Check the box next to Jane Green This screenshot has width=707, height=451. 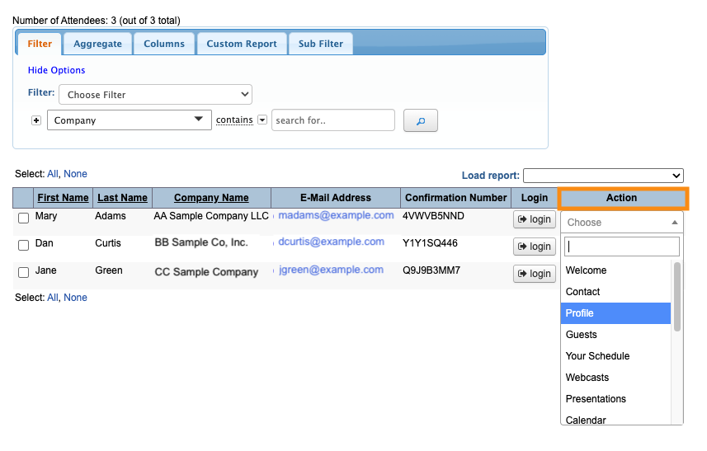[24, 272]
